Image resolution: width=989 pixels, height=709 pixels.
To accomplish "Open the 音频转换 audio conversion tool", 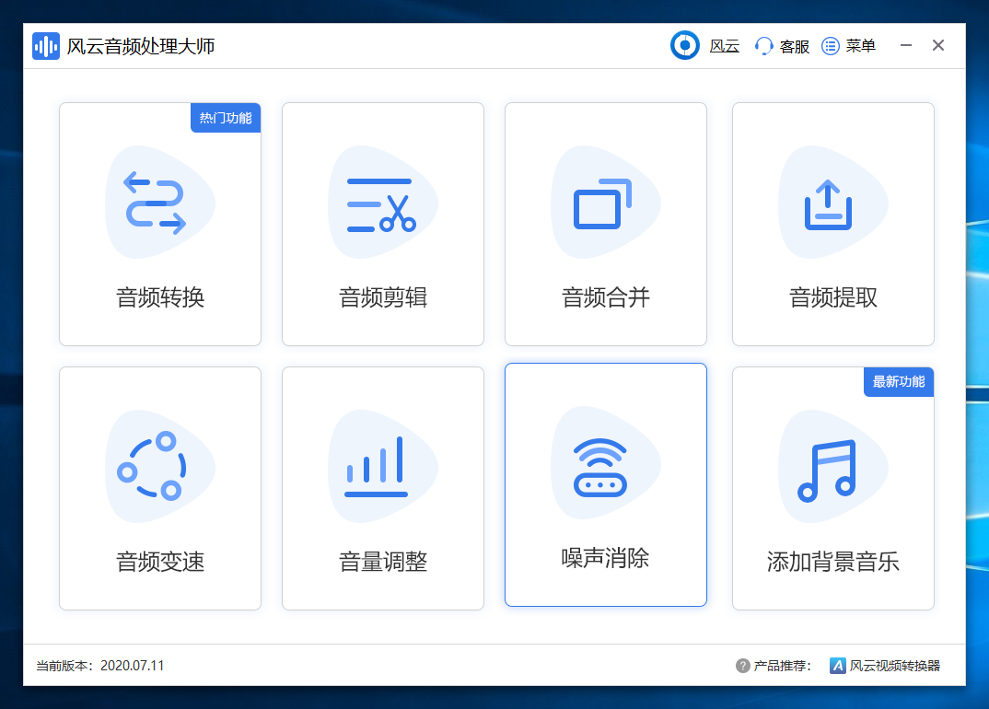I will click(x=160, y=224).
